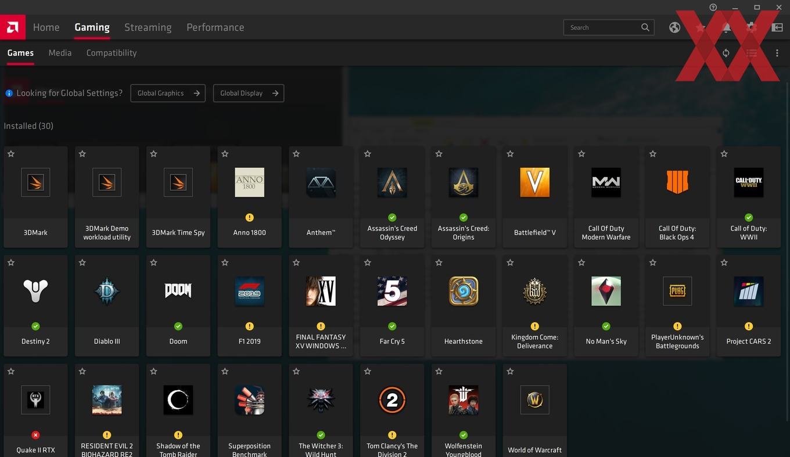Toggle favorite star on Destiny 2 tile

11,262
